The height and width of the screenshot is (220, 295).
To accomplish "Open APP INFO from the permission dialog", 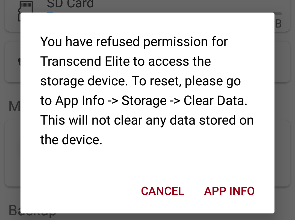I will point(229,191).
